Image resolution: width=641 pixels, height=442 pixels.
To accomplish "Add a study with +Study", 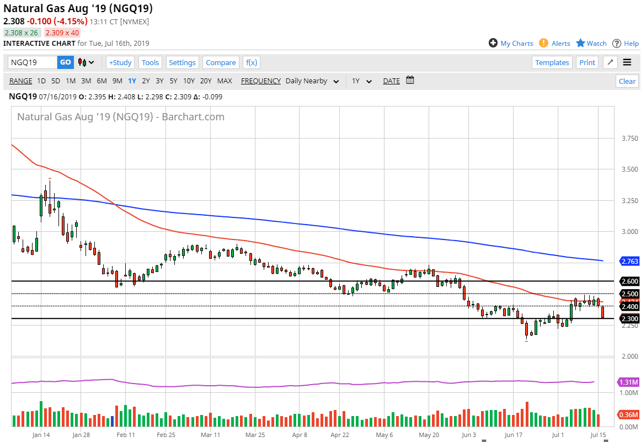I will [120, 62].
